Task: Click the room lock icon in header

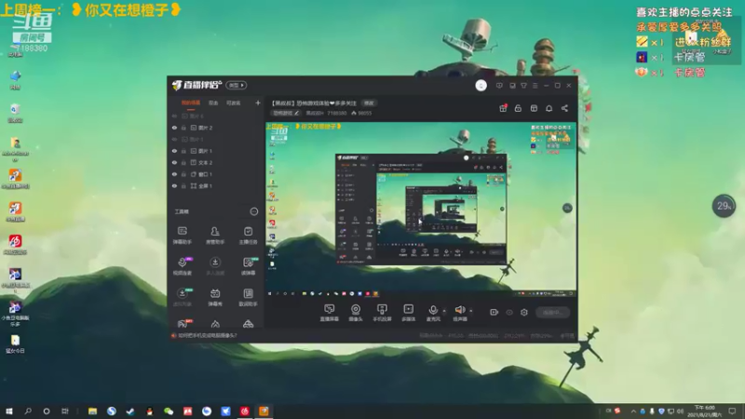Action: tap(518, 108)
